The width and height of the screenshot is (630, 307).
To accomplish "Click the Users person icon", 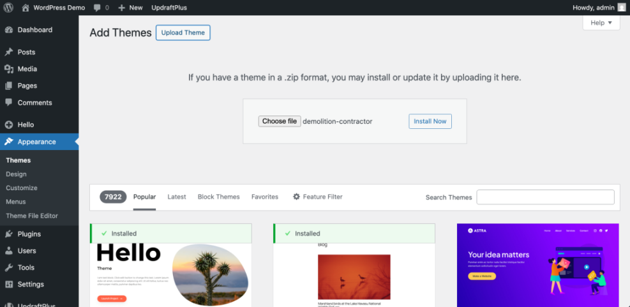I will coord(9,251).
